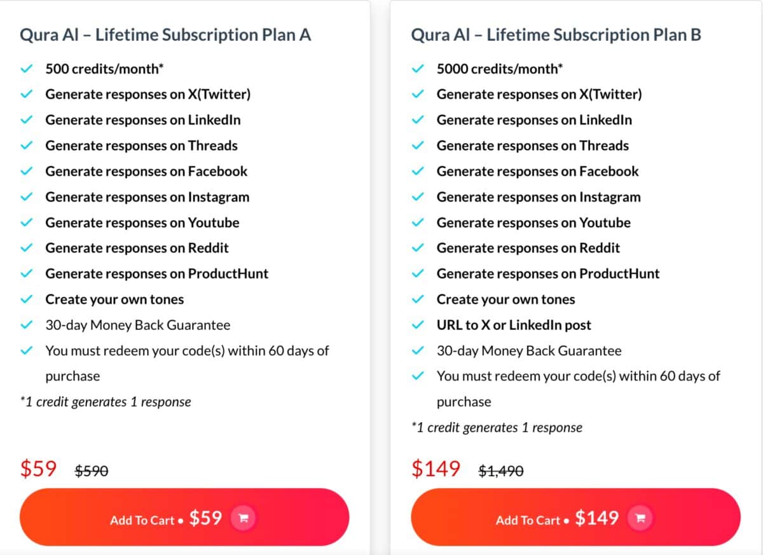Screen dimensions: 763x555
Task: Add Plan B to cart for $149
Action: pyautogui.click(x=575, y=517)
